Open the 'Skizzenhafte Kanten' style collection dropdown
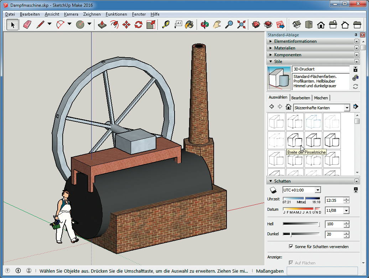Screen dimensions: 369x278 [347, 107]
